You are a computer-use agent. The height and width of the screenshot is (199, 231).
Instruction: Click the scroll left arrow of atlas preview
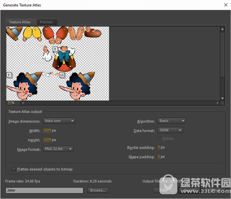[x=23, y=103]
